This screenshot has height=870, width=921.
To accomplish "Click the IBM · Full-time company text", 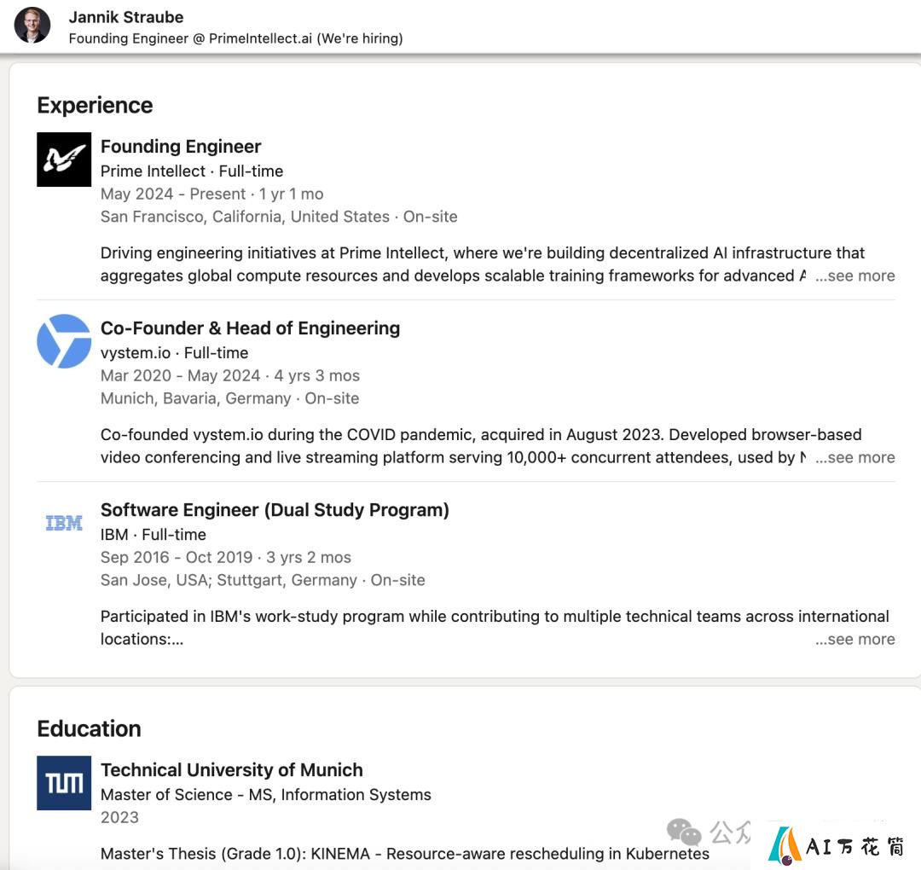I will (x=153, y=535).
